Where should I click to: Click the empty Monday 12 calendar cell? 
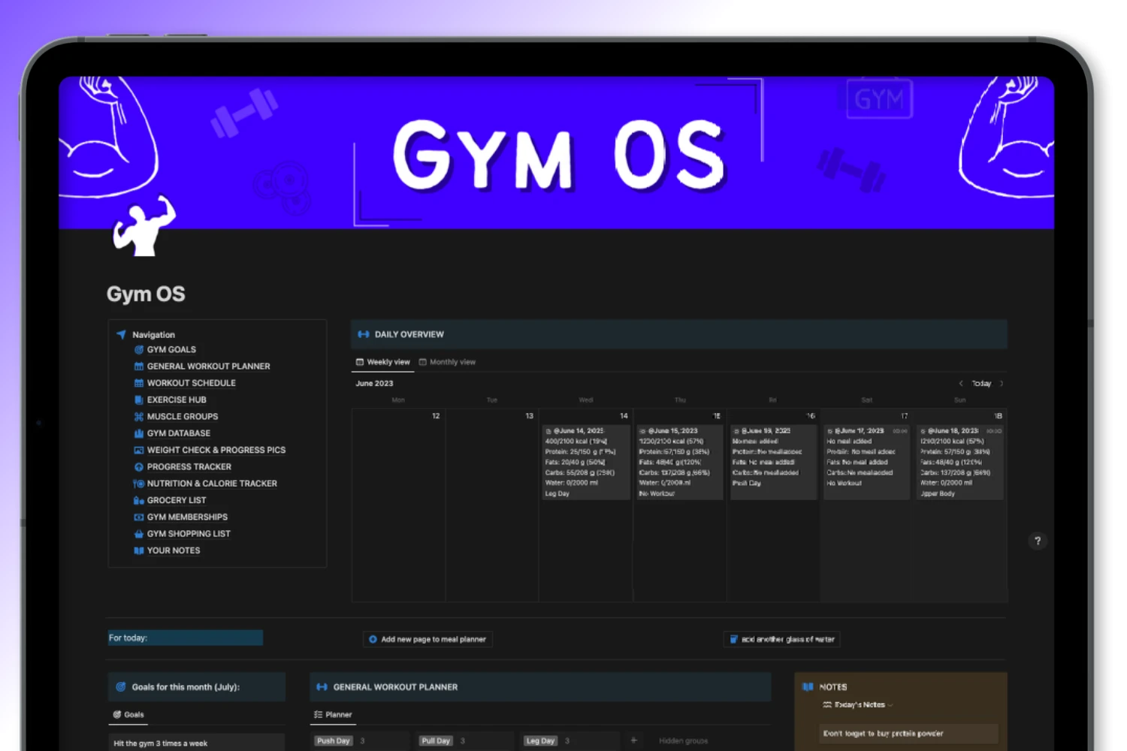click(x=398, y=505)
